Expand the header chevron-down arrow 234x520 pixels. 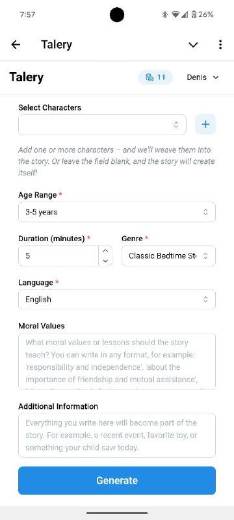(x=193, y=45)
